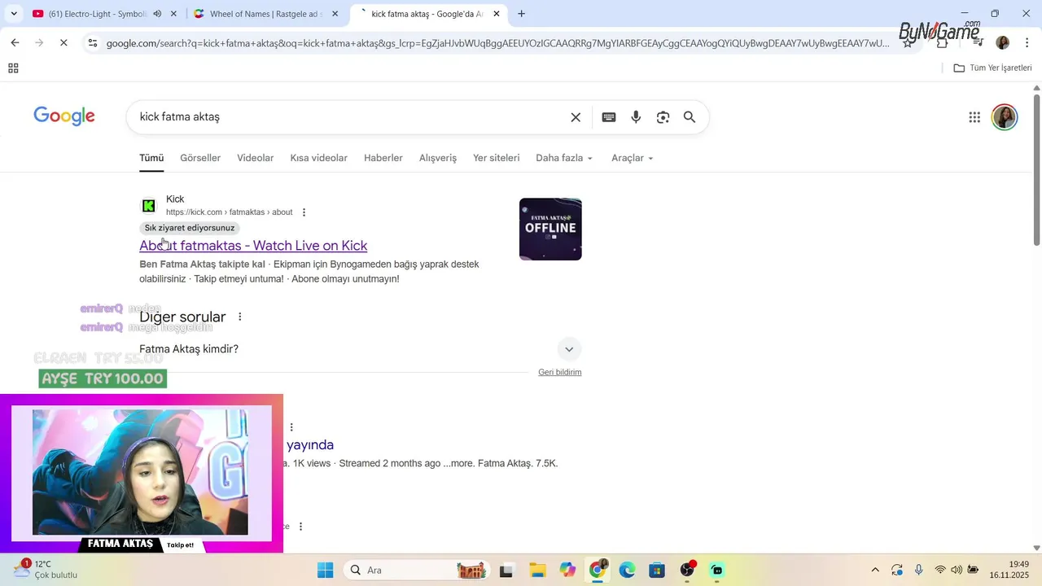Show hidden system tray icons
Viewport: 1042px width, 586px height.
875,570
